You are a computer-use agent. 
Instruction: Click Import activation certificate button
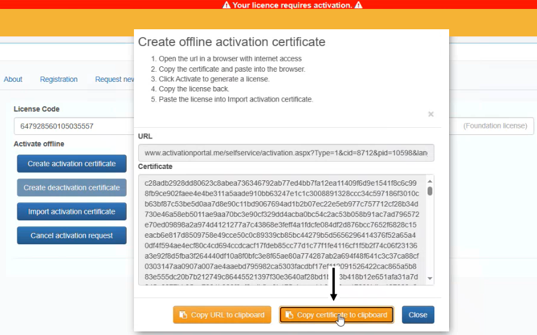point(72,211)
